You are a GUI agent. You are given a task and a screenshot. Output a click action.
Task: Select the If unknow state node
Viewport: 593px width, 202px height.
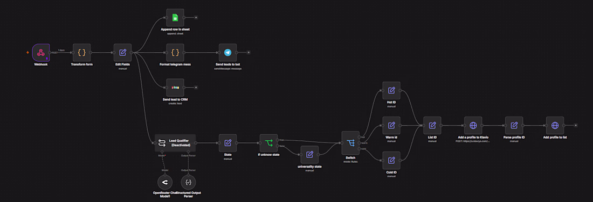pyautogui.click(x=268, y=143)
